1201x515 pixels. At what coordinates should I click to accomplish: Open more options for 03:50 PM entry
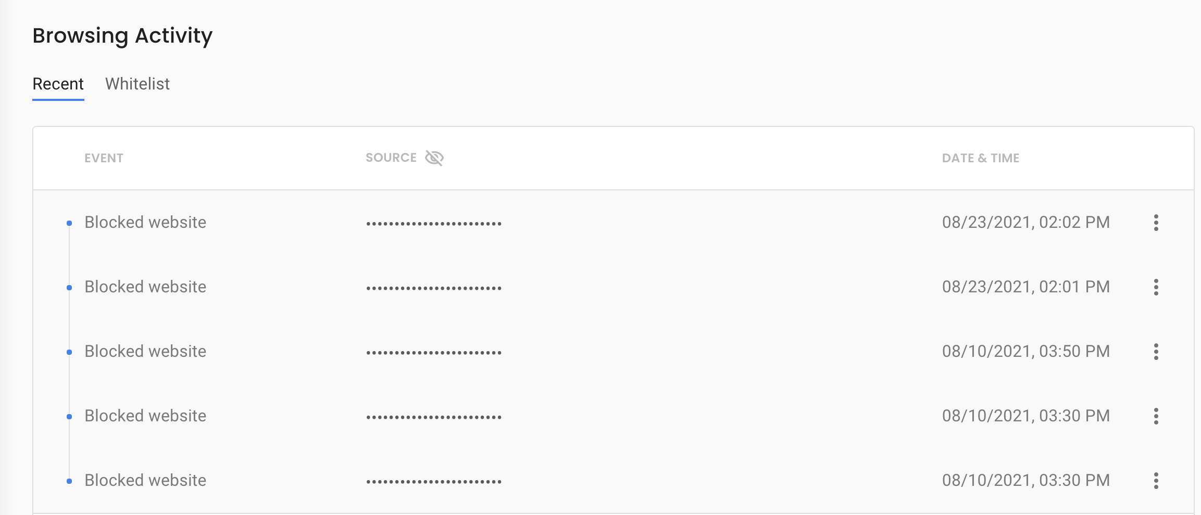[1156, 352]
